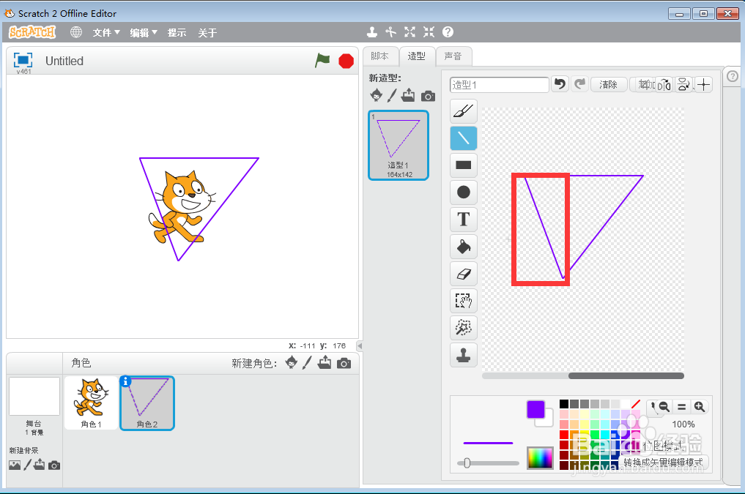Paint a new costume
Screen dimensions: 745x494
(391, 95)
